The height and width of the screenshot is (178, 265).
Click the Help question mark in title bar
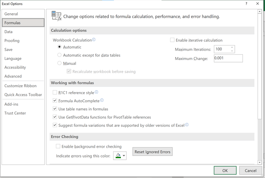pos(246,3)
